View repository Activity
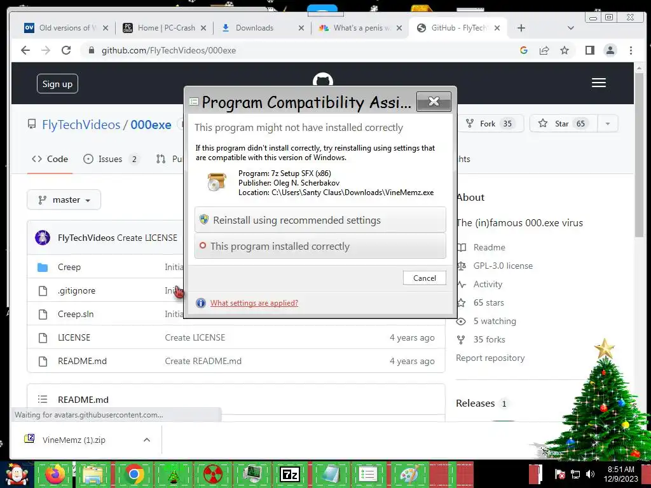This screenshot has width=651, height=488. tap(488, 284)
